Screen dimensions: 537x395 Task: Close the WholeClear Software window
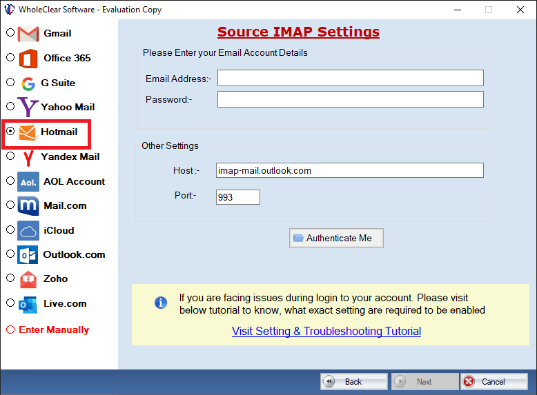(x=520, y=10)
